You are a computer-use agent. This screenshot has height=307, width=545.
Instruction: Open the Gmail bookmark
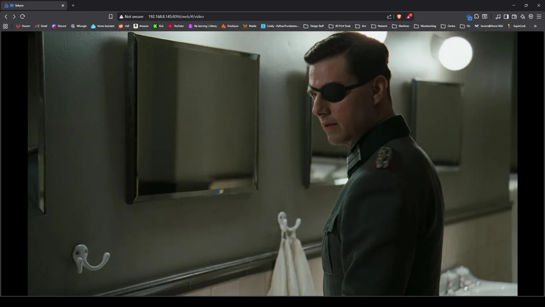click(x=41, y=26)
